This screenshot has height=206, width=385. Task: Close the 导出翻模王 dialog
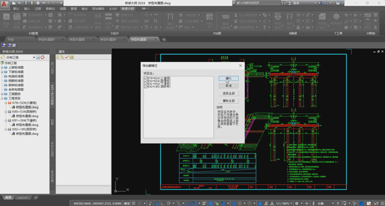coord(240,66)
